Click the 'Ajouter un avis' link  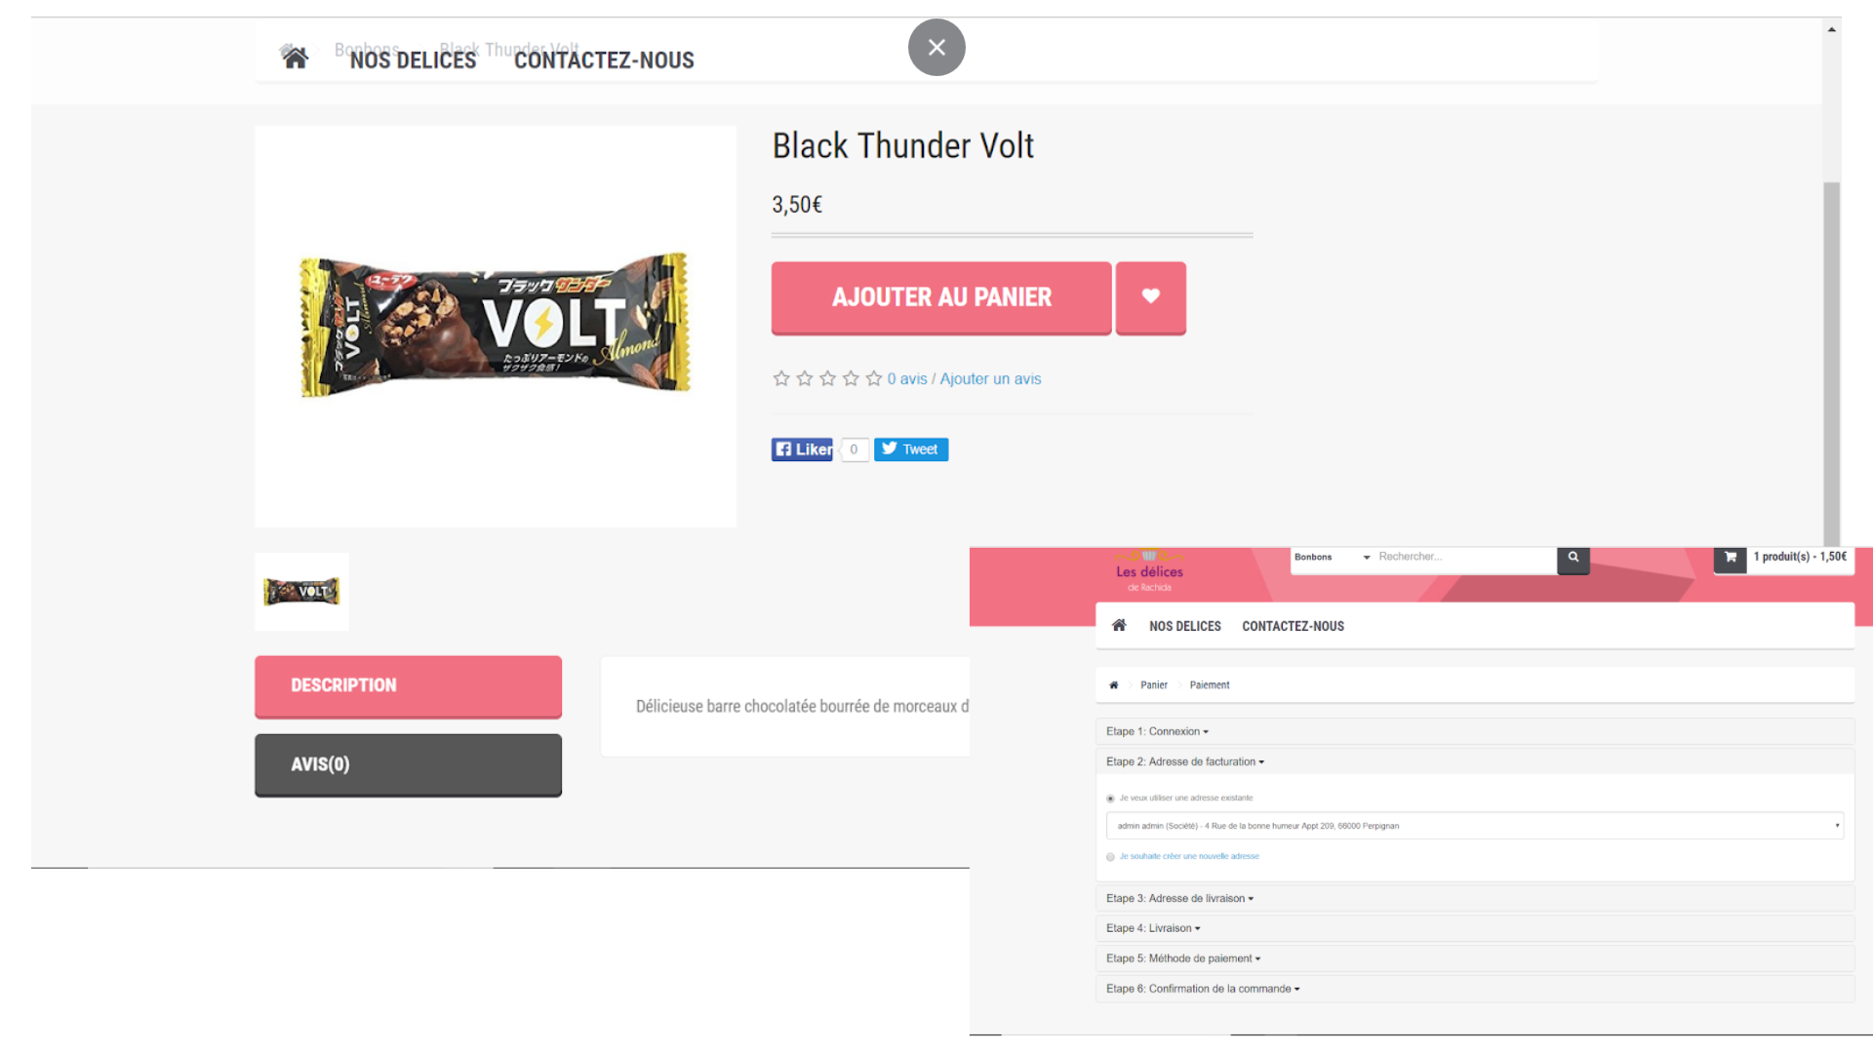click(990, 378)
